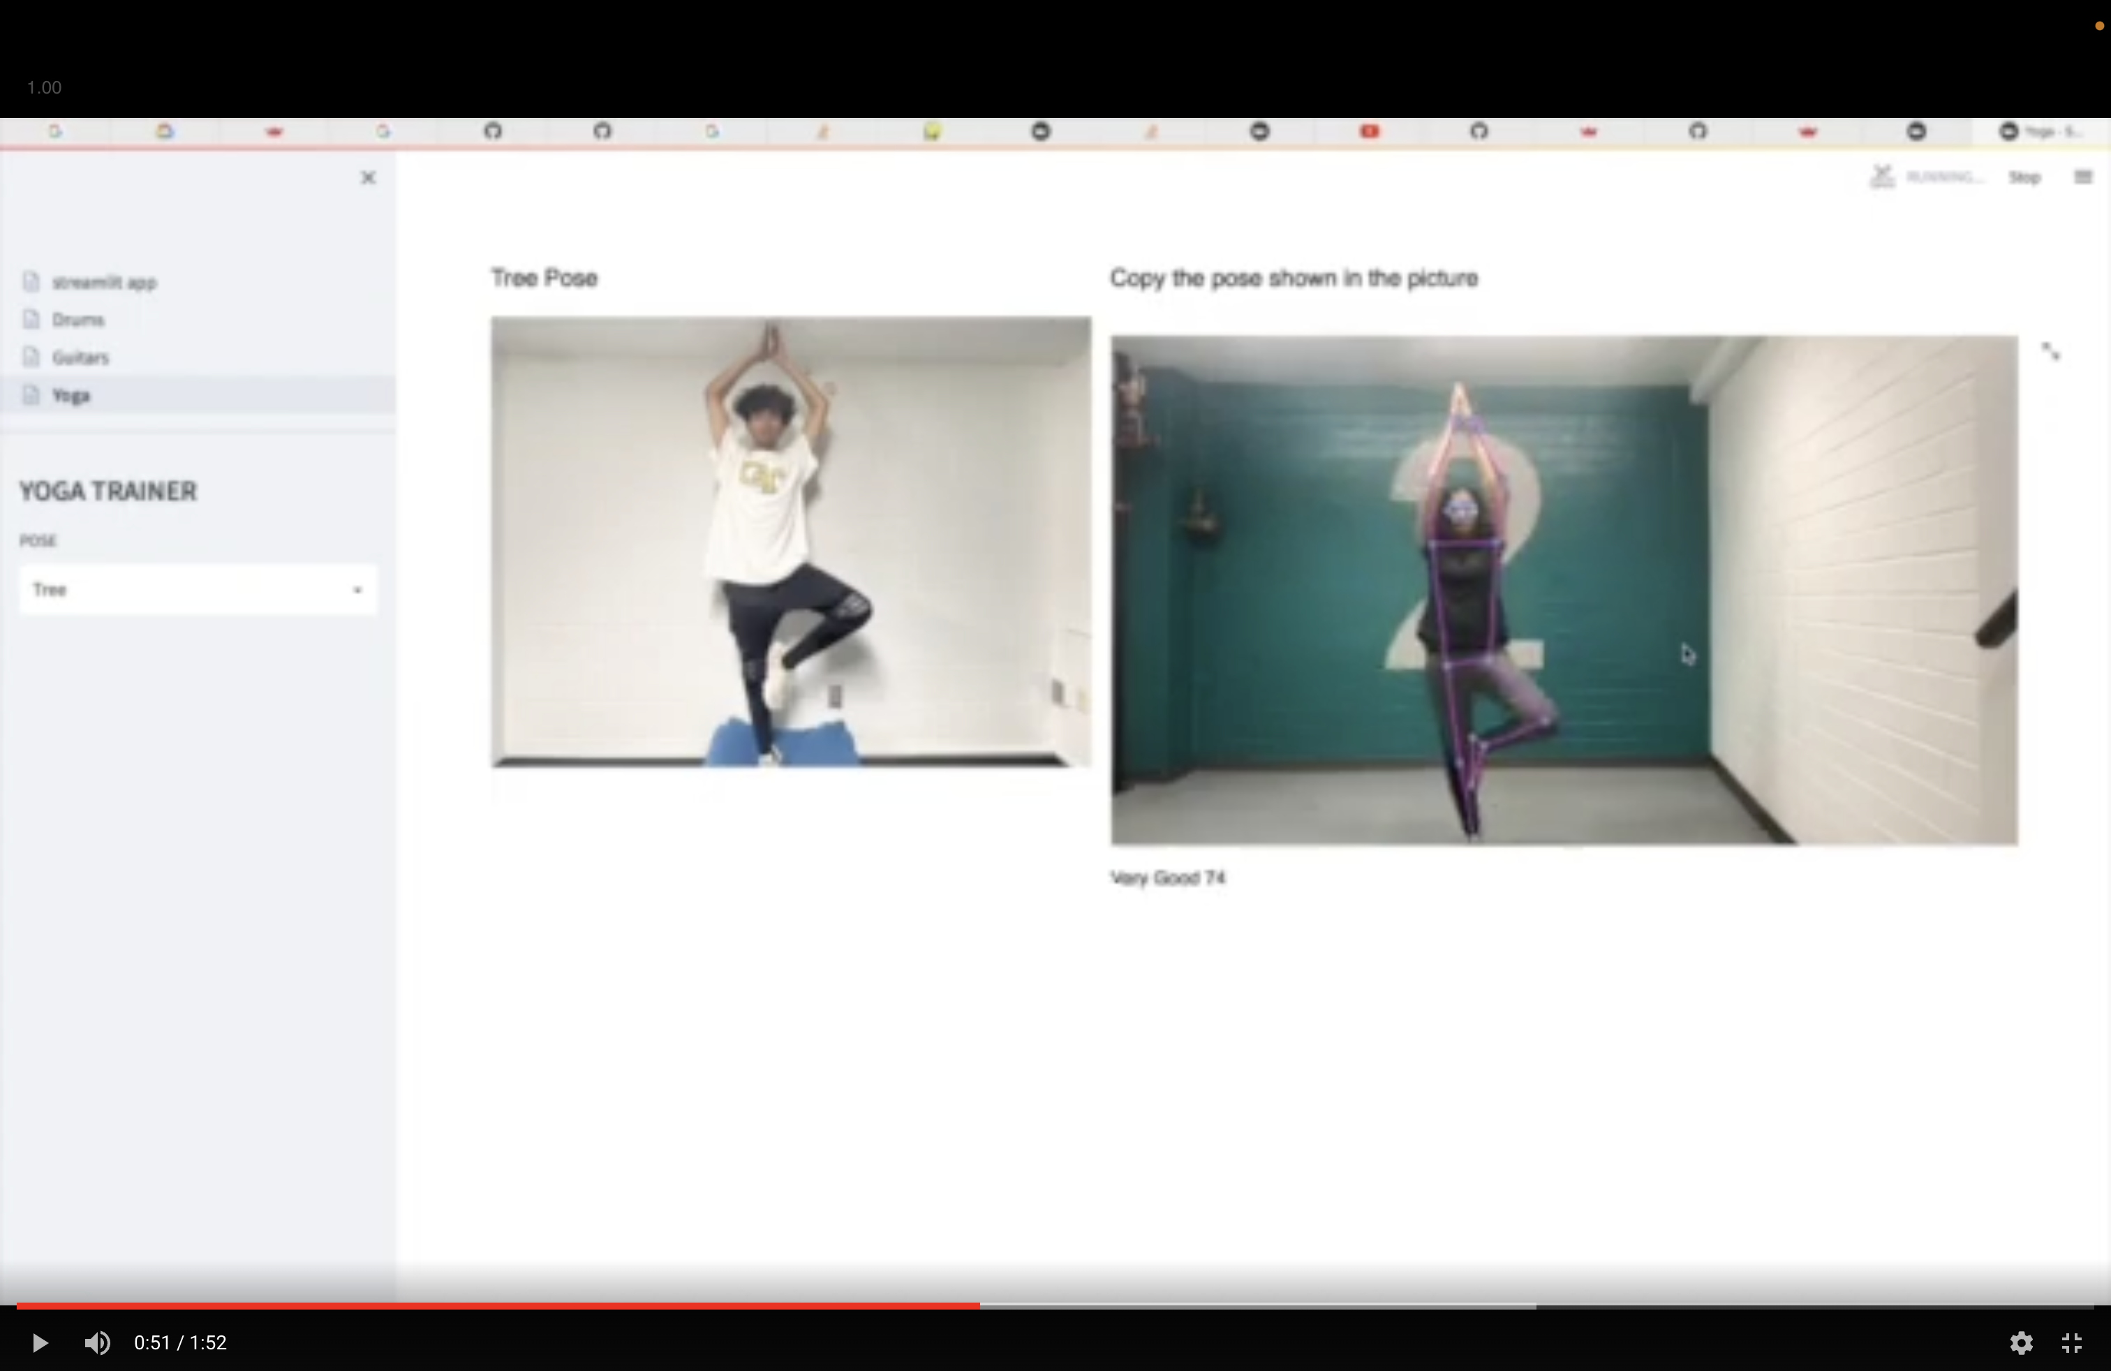This screenshot has height=1371, width=2111.
Task: Expand webcam image to fullscreen
Action: 2051,352
